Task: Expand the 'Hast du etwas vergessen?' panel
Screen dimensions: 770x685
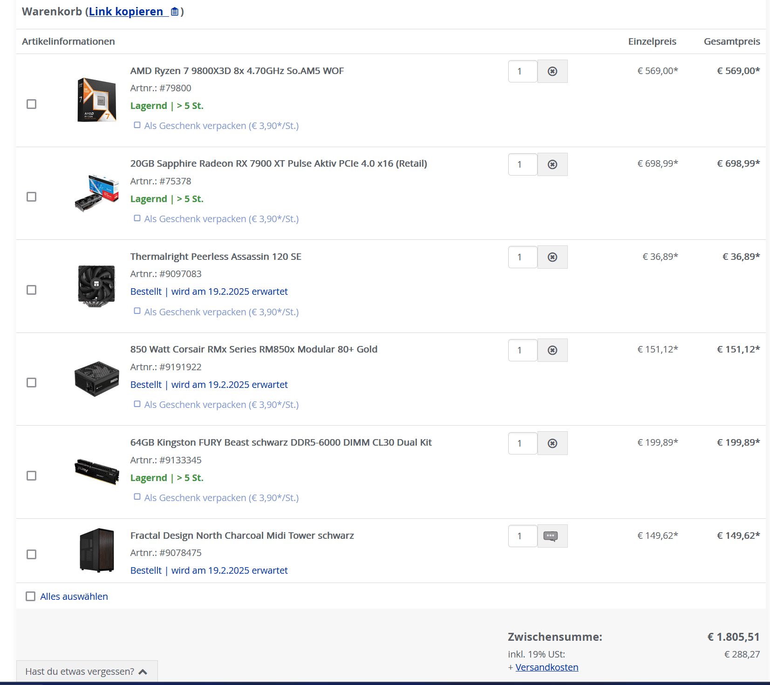Action: pos(87,671)
